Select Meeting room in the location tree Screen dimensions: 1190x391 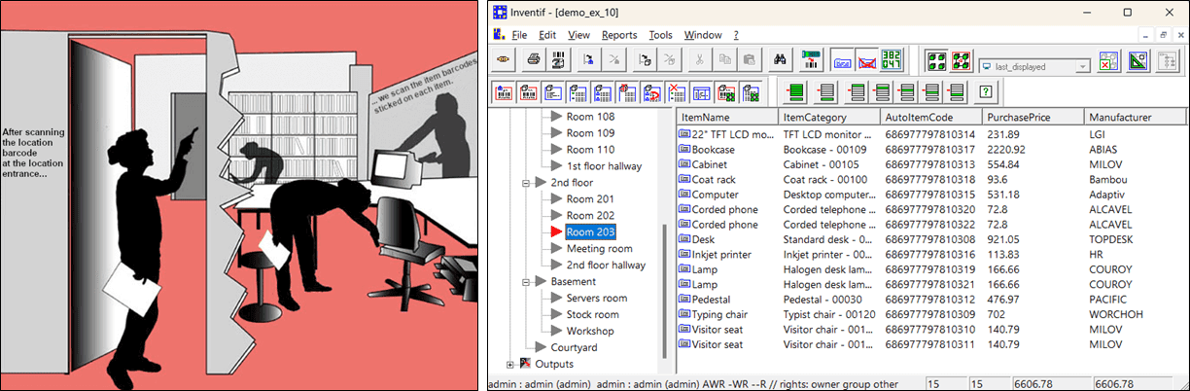(599, 249)
